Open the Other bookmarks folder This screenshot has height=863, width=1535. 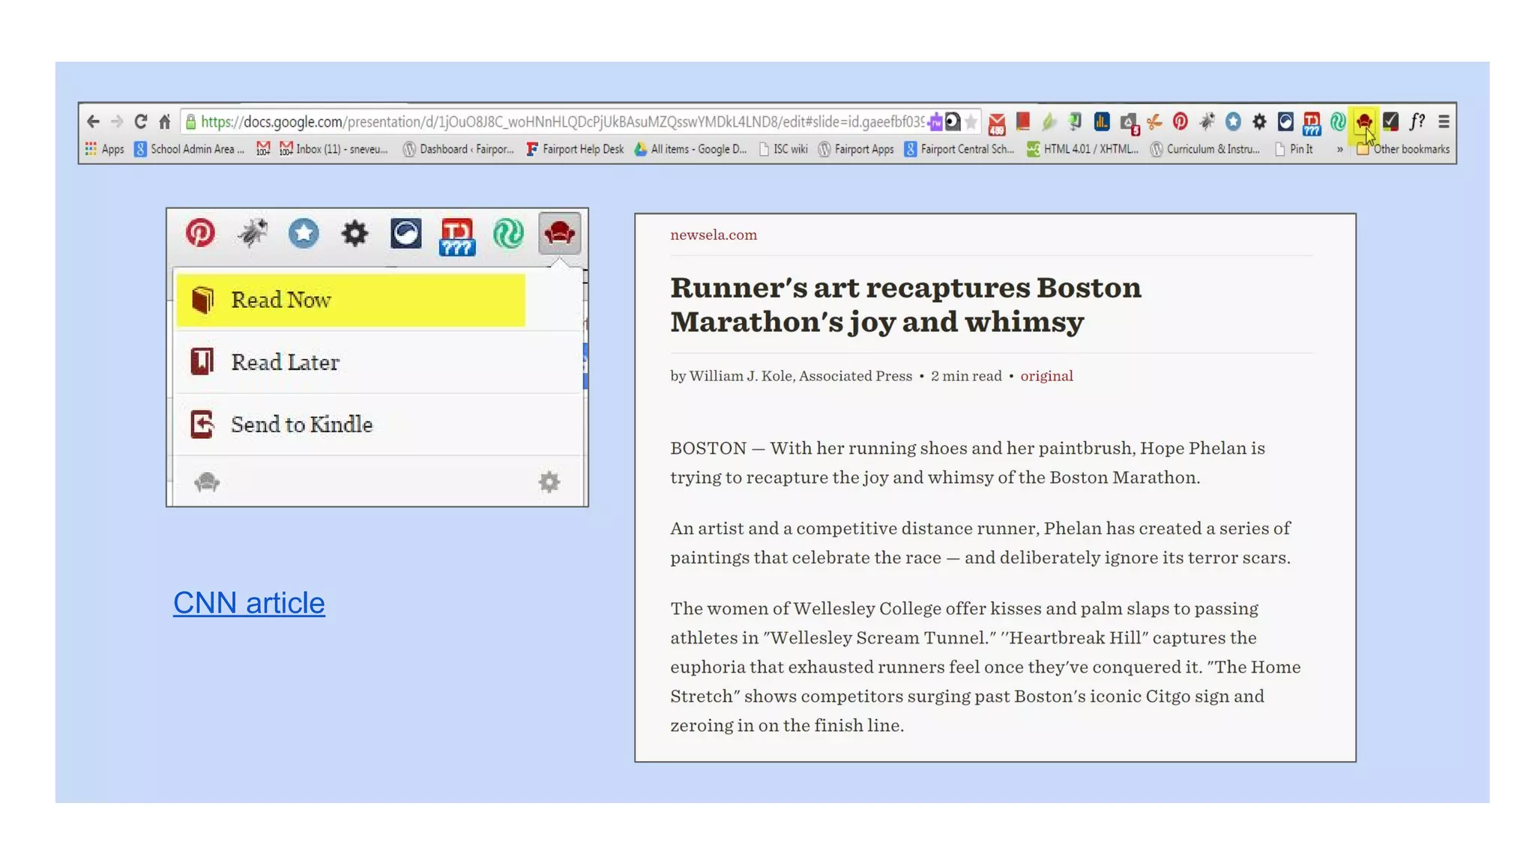(1403, 149)
